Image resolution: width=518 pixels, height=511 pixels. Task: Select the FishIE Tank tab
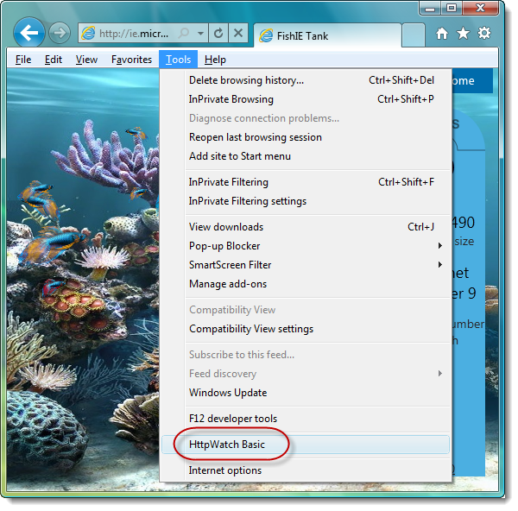pyautogui.click(x=328, y=35)
